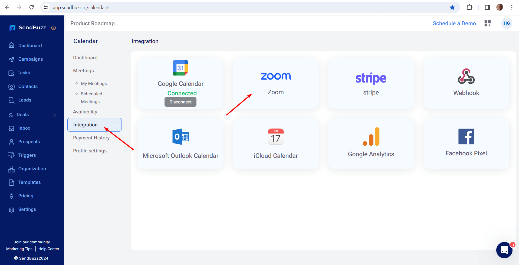Open Scheduled Meetings submenu item
The width and height of the screenshot is (519, 265).
pos(91,98)
